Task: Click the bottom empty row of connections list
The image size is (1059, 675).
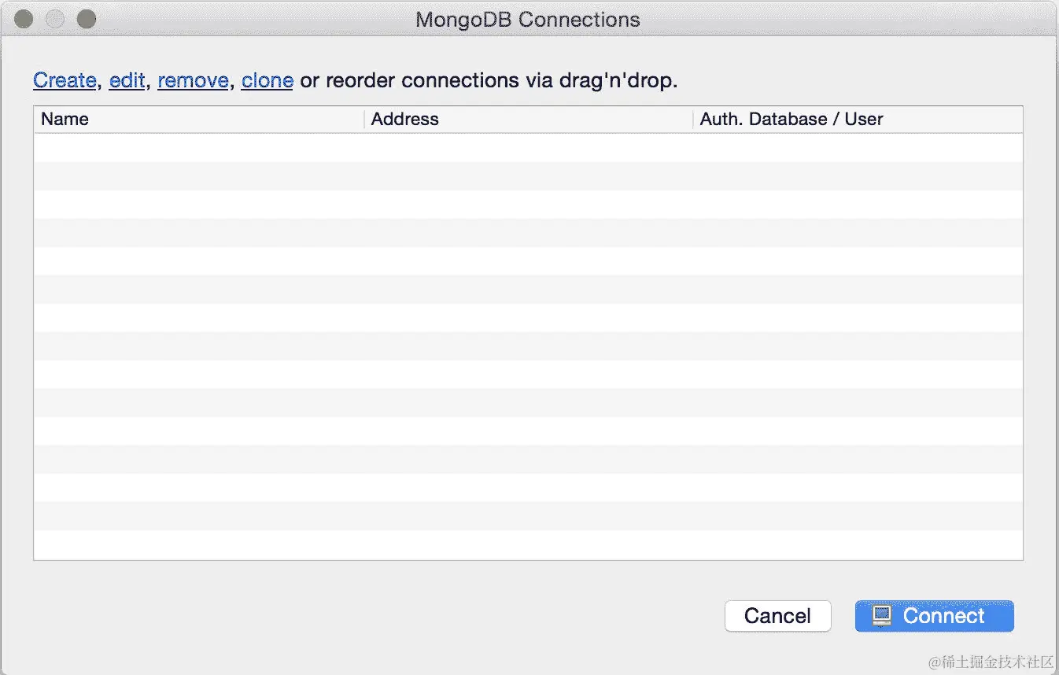Action: (x=527, y=544)
